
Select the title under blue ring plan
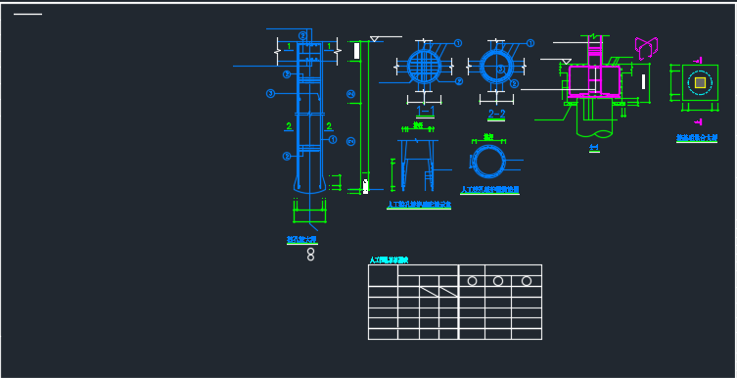pyautogui.click(x=489, y=190)
